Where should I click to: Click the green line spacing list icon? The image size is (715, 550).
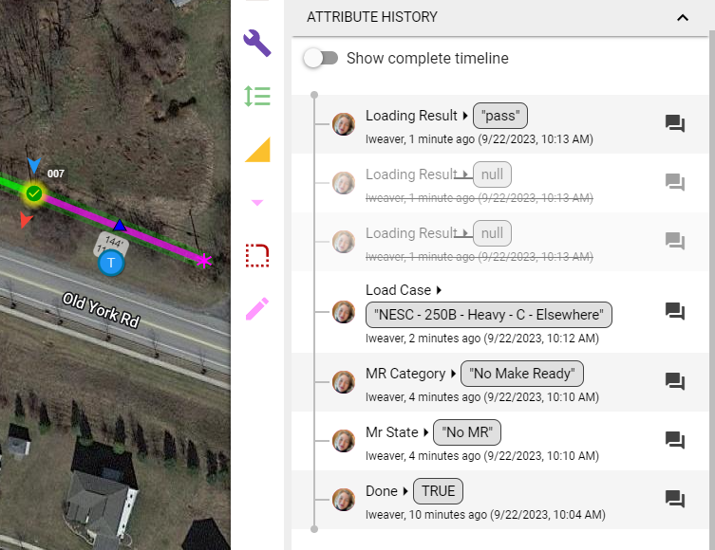point(257,97)
